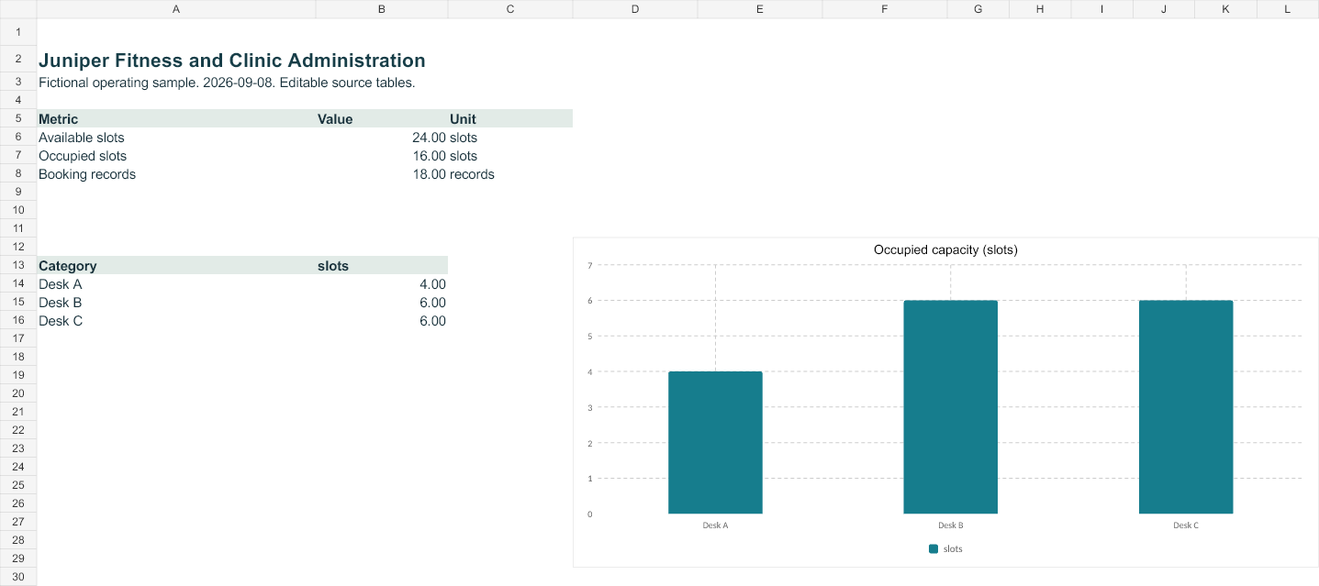Select the 'Metric' header cell
This screenshot has height=586, width=1319.
[176, 119]
